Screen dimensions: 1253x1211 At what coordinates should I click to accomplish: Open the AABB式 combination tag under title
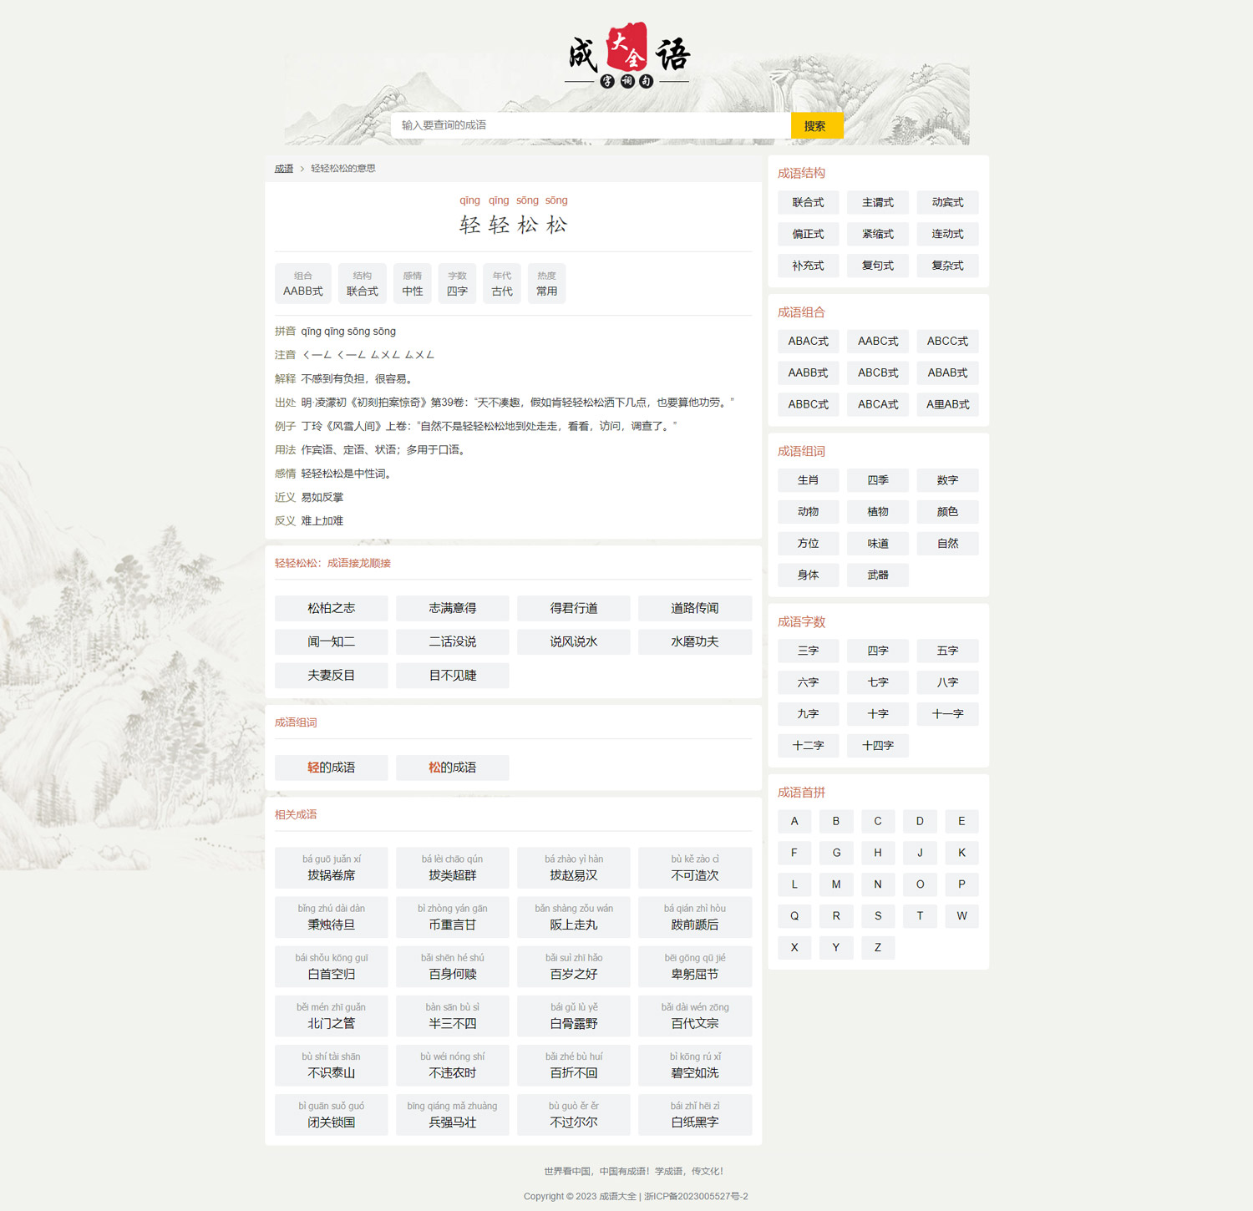tap(302, 283)
